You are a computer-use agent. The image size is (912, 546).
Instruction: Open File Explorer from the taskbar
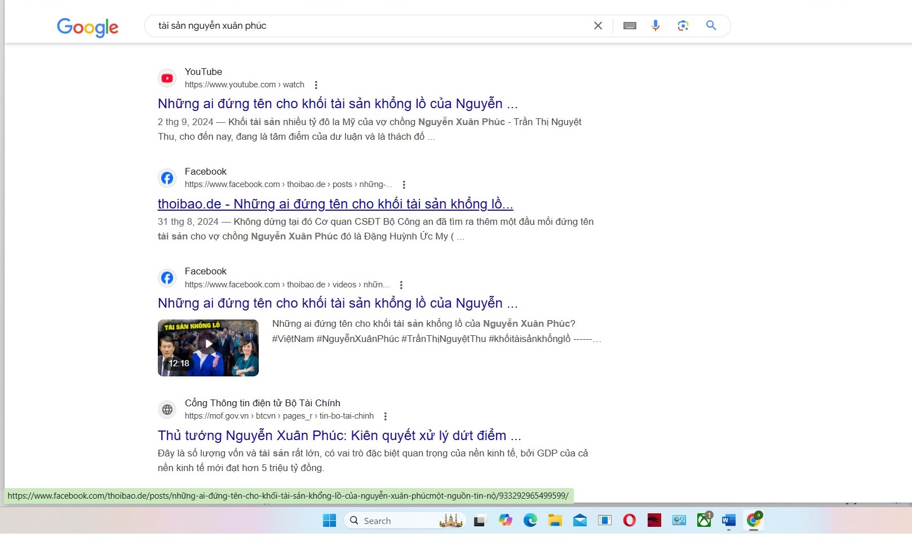pos(555,521)
